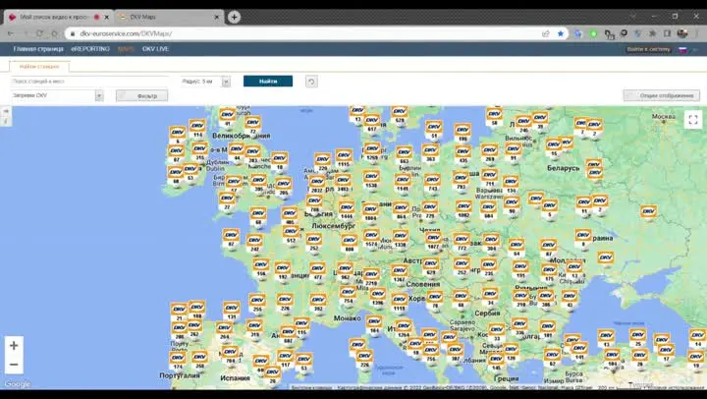The width and height of the screenshot is (707, 399).
Task: Open DKV cluster marker numbered 1119
Action: pos(400,303)
